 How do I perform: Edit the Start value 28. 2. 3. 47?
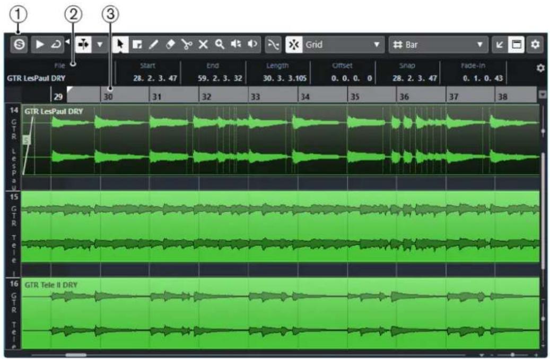coord(155,78)
